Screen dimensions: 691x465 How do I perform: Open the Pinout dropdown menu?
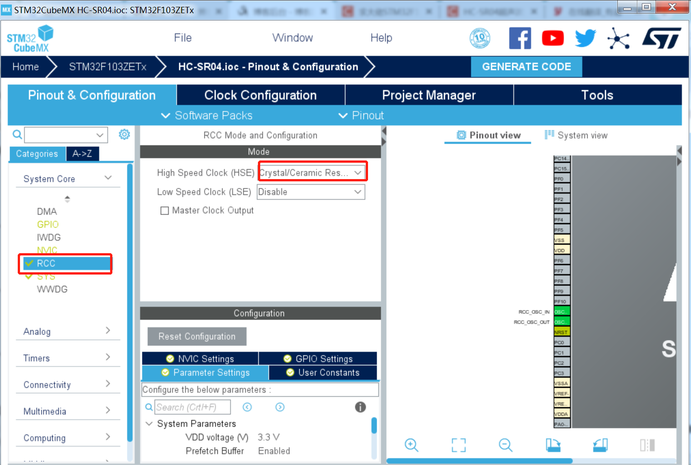pyautogui.click(x=361, y=115)
